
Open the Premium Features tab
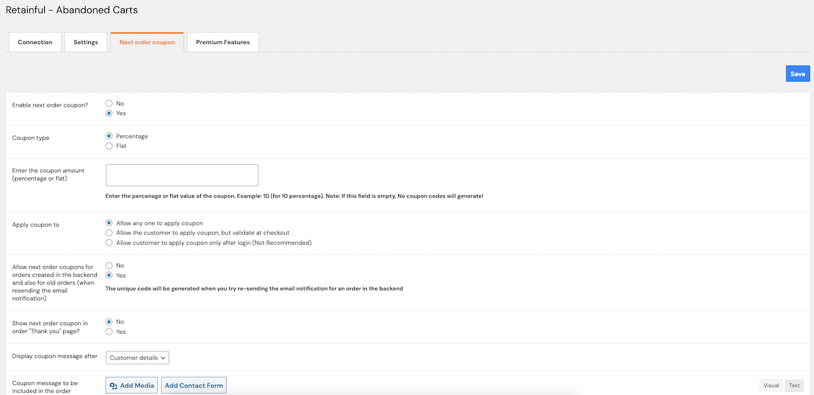(x=222, y=42)
